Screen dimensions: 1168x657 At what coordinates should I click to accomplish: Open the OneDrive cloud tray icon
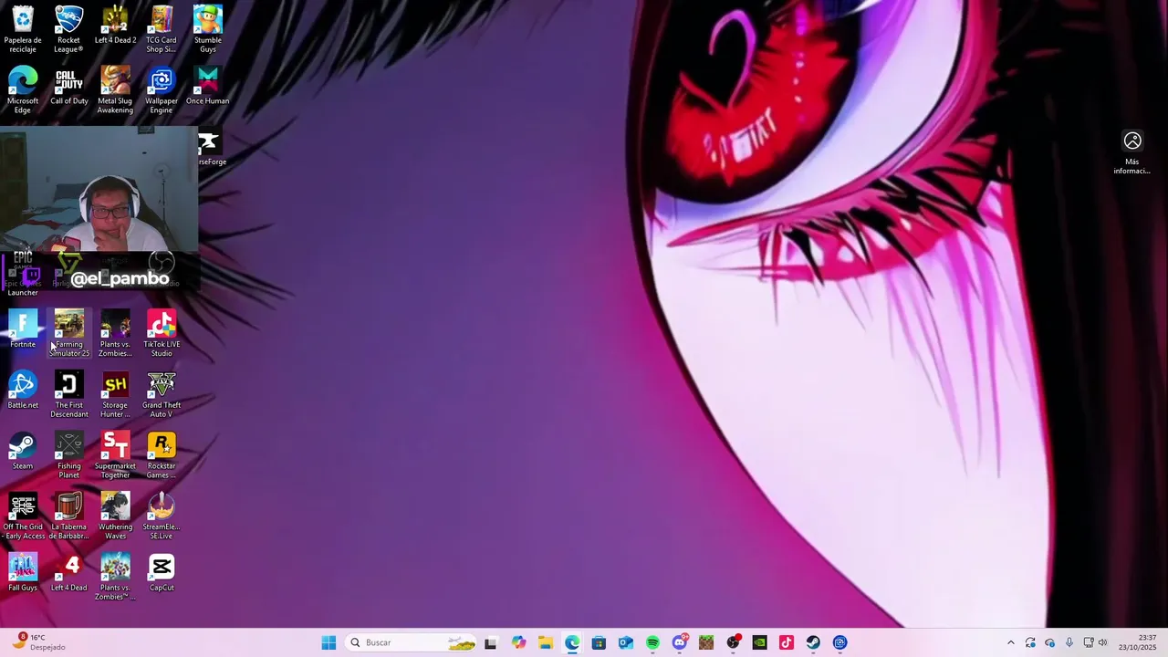(x=1049, y=642)
